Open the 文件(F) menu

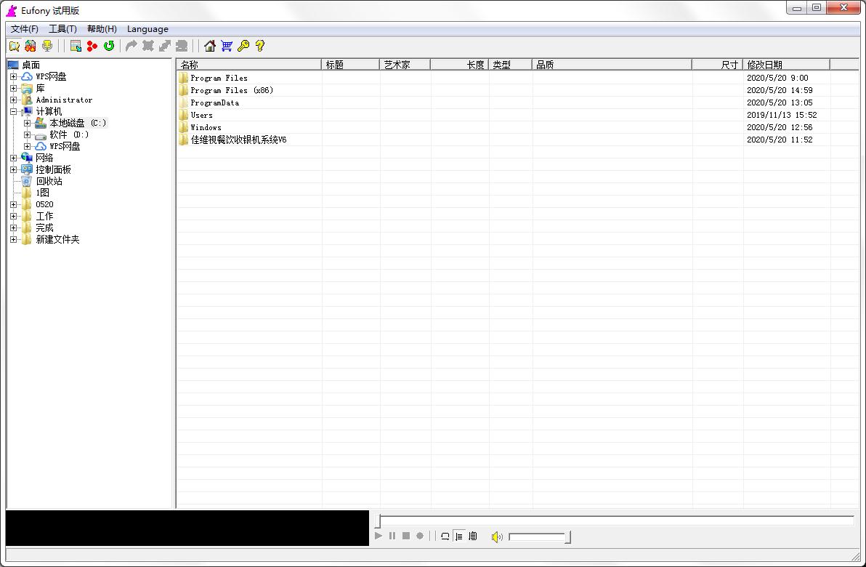(24, 29)
